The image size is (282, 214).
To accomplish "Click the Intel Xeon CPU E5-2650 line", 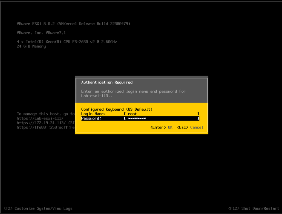I will (67, 42).
